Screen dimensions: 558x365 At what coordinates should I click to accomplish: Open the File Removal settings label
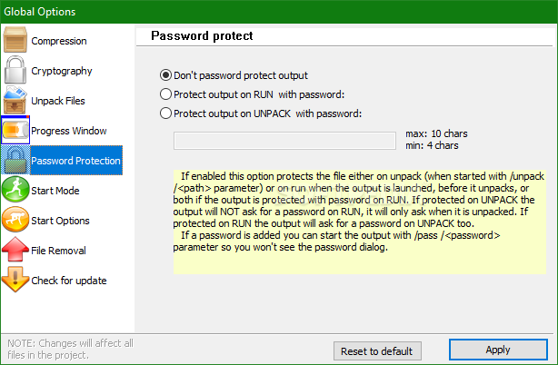click(x=59, y=251)
